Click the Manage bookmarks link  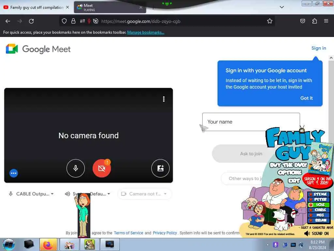click(x=146, y=32)
